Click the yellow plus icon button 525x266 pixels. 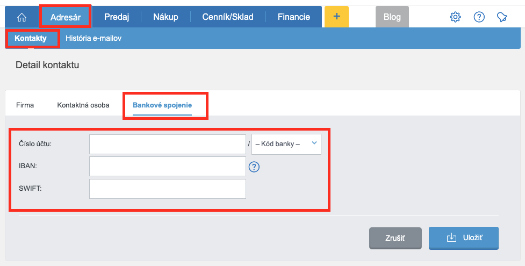[336, 17]
